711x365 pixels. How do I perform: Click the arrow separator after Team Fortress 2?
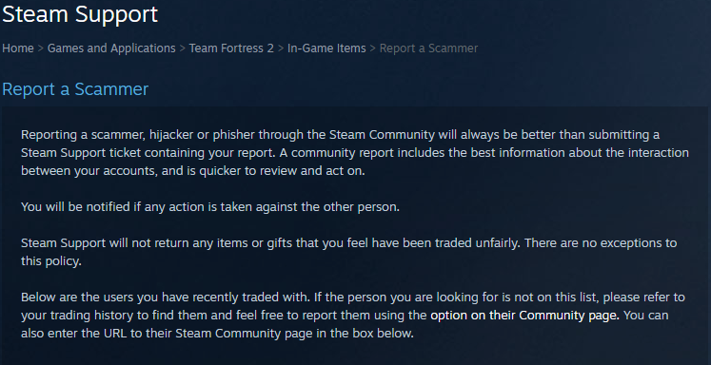tap(281, 48)
